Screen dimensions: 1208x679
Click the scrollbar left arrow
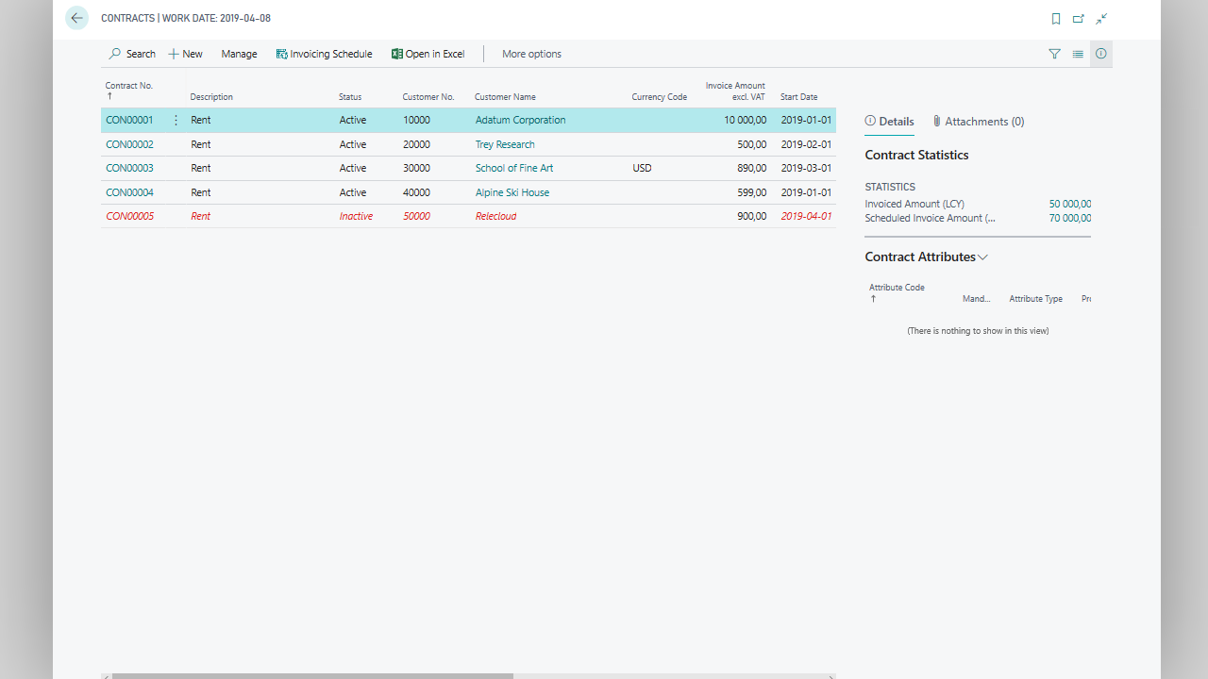point(106,675)
